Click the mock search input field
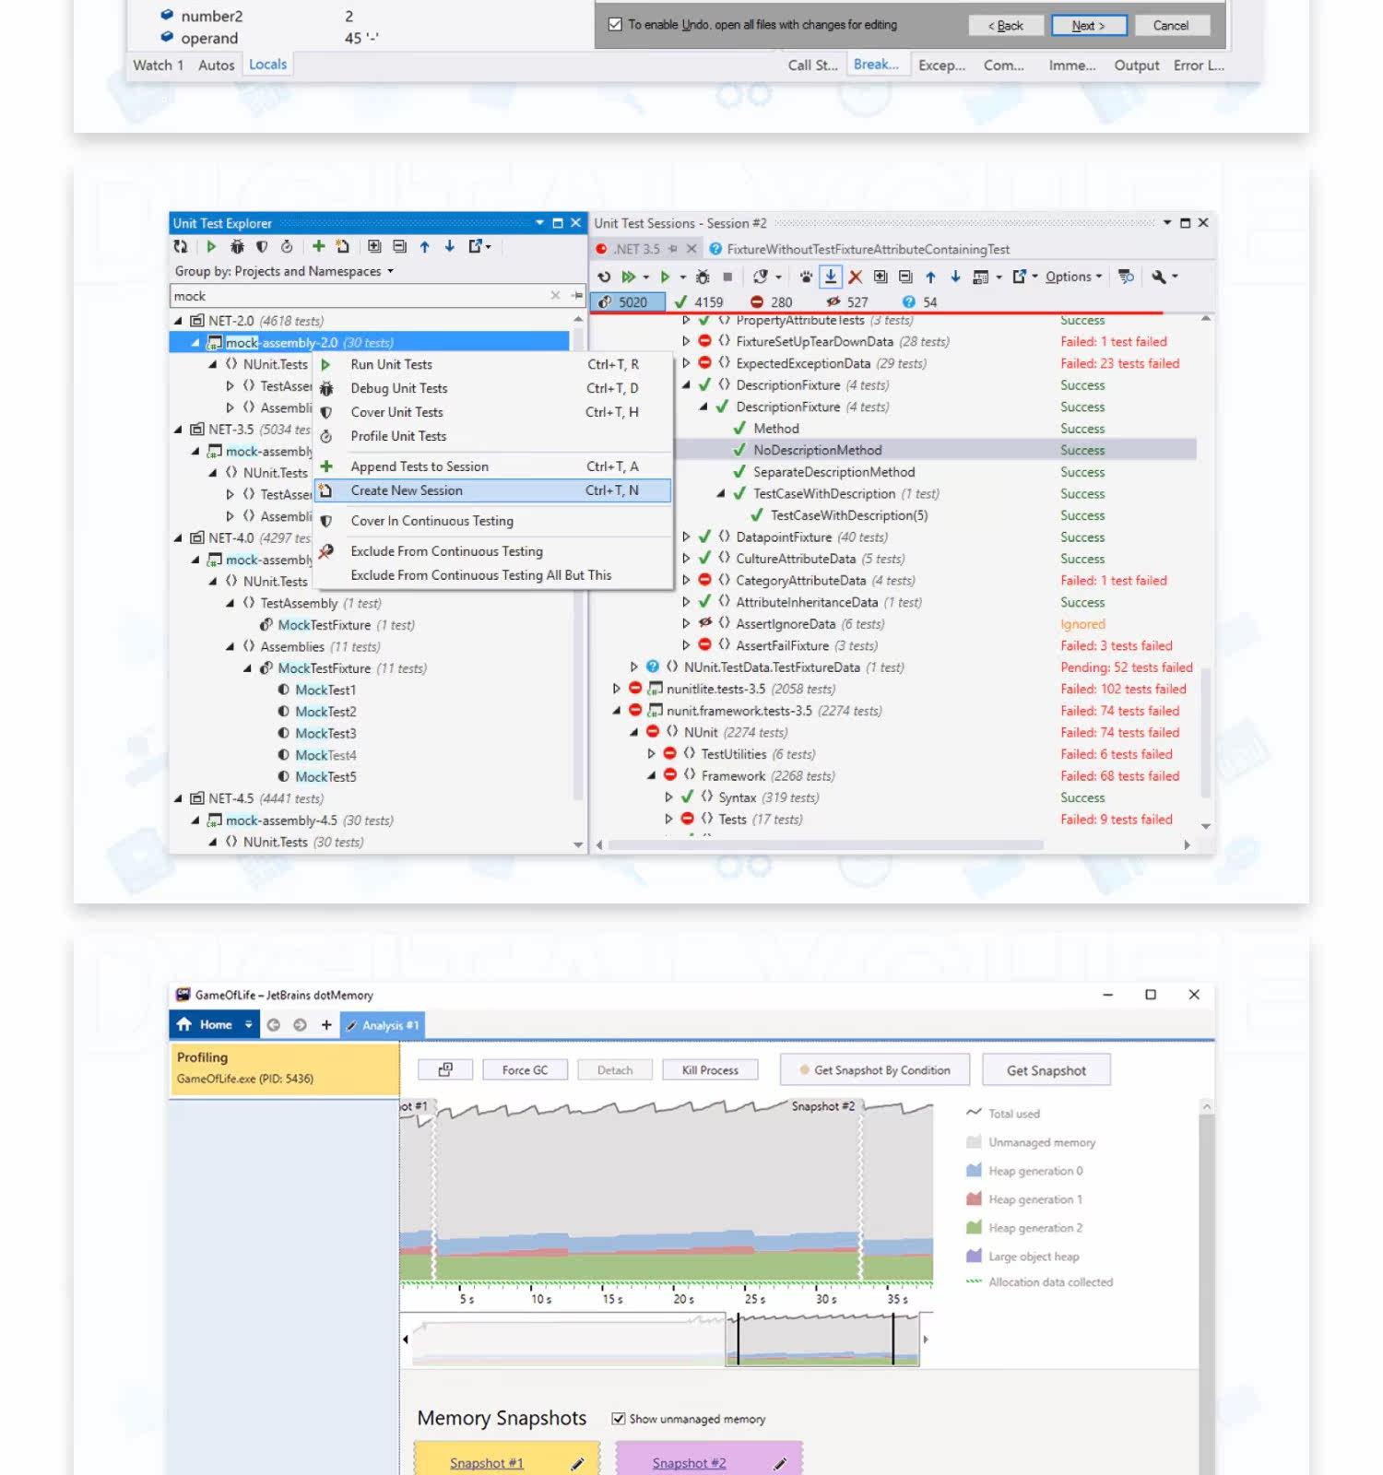The height and width of the screenshot is (1475, 1383). 361,296
